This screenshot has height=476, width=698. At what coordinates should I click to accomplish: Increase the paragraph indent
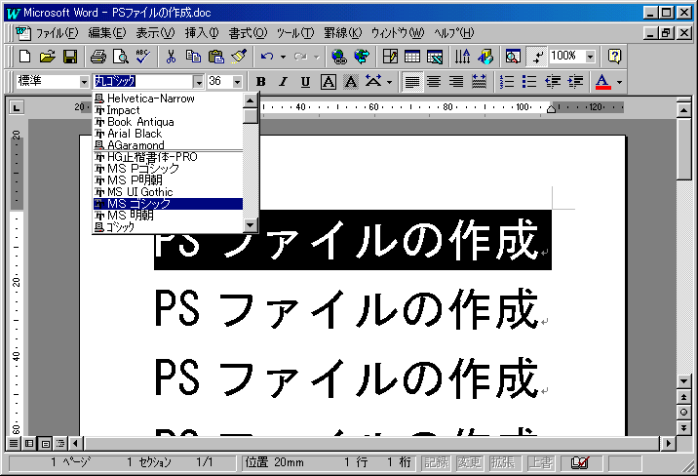[x=575, y=82]
